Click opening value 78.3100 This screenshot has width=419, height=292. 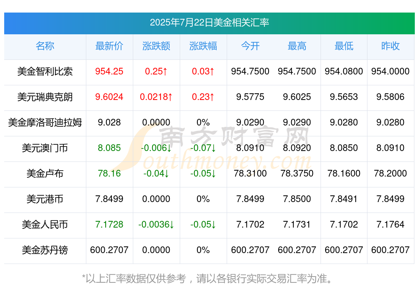[250, 174]
